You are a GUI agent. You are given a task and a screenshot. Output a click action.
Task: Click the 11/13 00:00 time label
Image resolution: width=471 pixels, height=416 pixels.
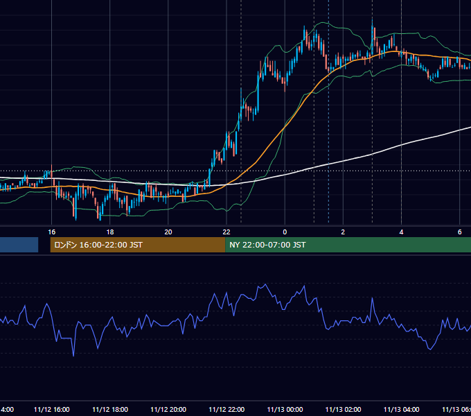click(285, 409)
